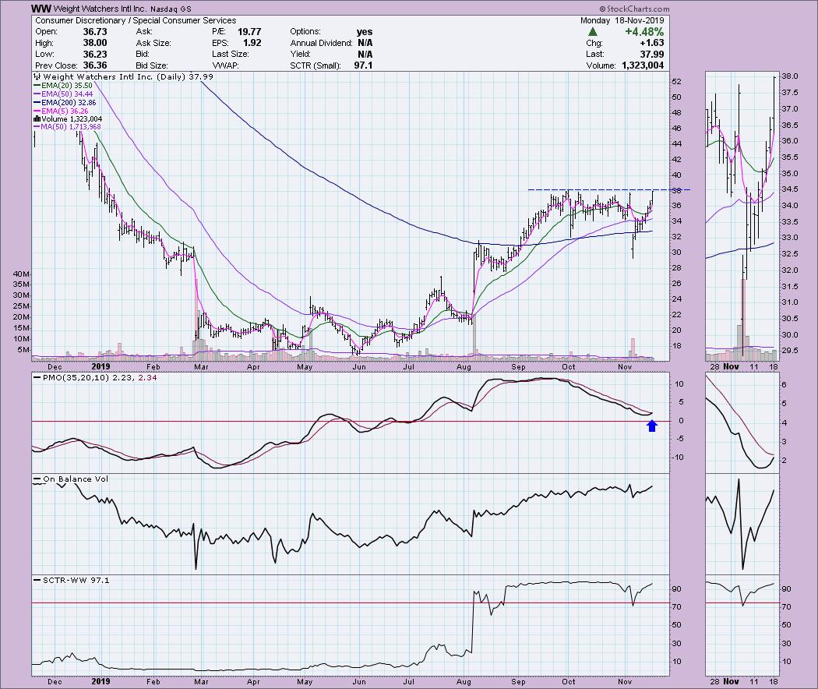Click the Volume value 1,323,004 in header
The height and width of the screenshot is (689, 818).
point(643,65)
